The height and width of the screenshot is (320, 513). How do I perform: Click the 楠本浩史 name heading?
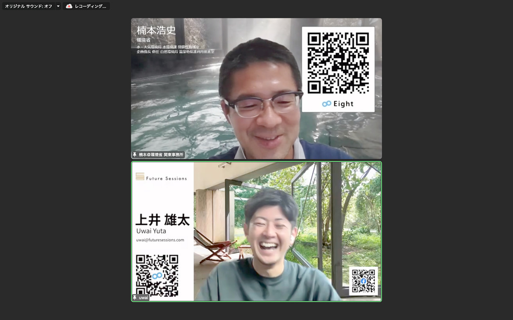click(156, 31)
